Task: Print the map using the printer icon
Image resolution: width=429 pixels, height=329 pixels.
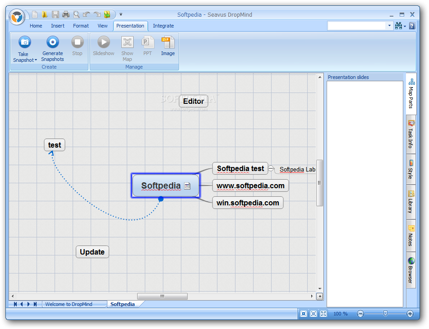Action: pos(66,14)
